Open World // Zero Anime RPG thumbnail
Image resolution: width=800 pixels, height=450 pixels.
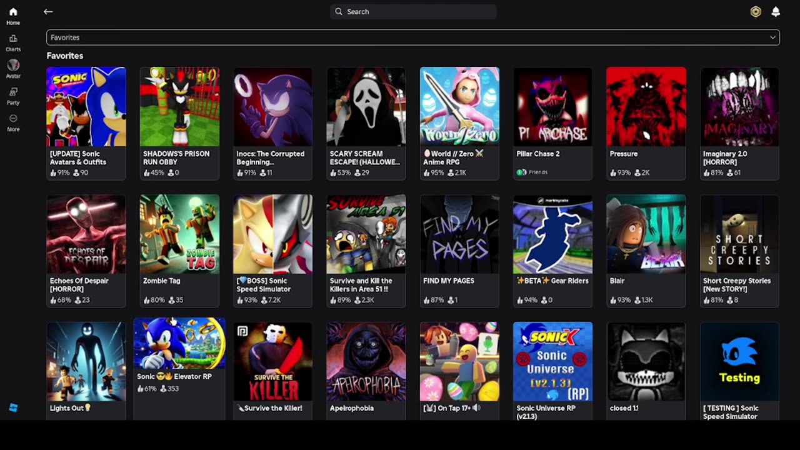(459, 107)
